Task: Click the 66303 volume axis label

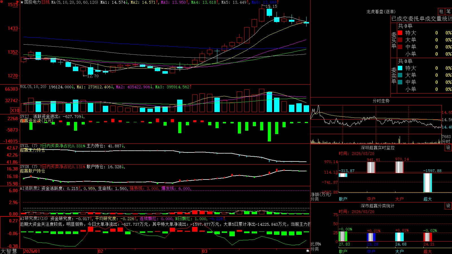Action: tap(12, 89)
